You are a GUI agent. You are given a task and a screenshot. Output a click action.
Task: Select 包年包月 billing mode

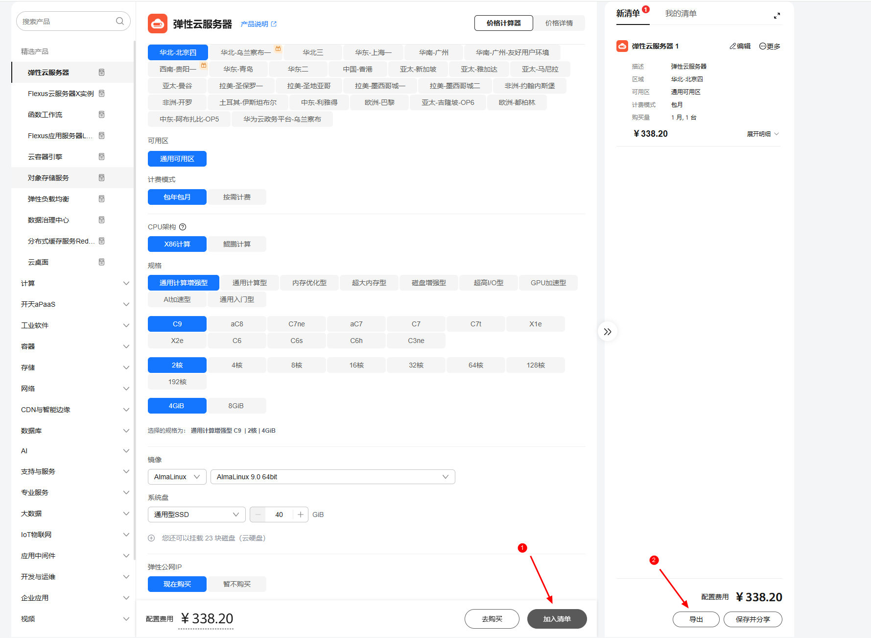(x=177, y=197)
